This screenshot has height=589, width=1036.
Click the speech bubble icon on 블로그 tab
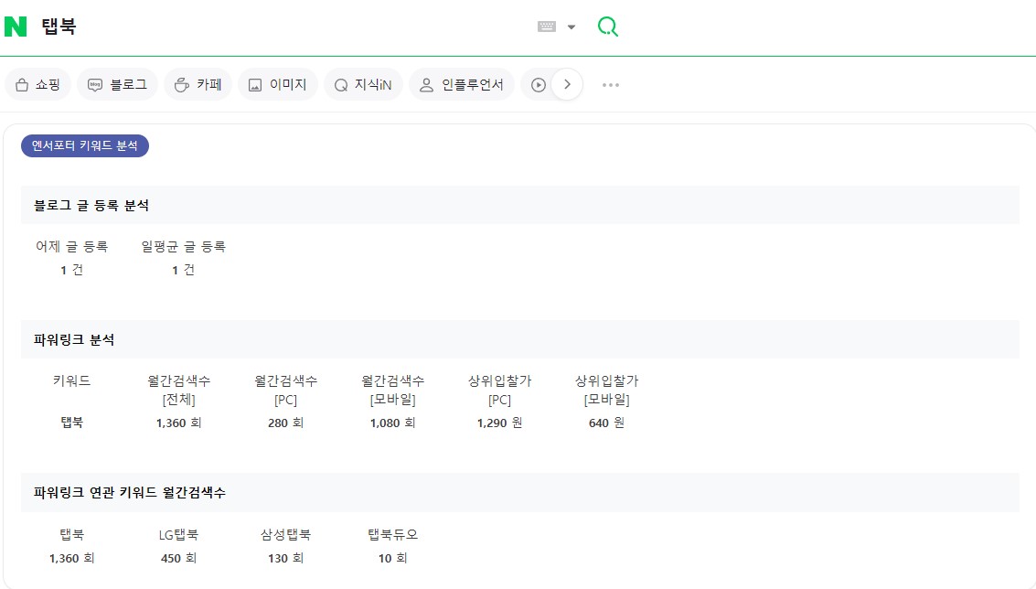pyautogui.click(x=96, y=83)
